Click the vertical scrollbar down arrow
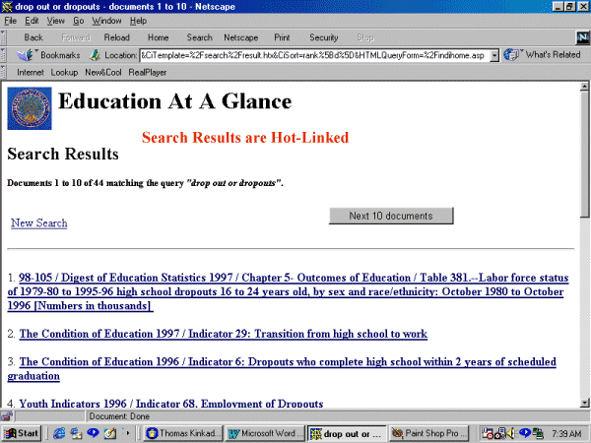This screenshot has width=591, height=443. 584,403
